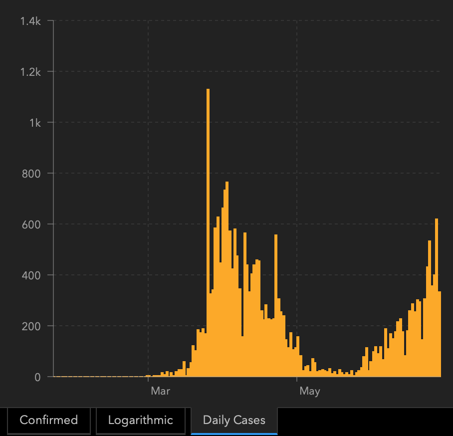The width and height of the screenshot is (453, 436).
Task: Click the last bar at chart's right edge
Action: coord(440,334)
